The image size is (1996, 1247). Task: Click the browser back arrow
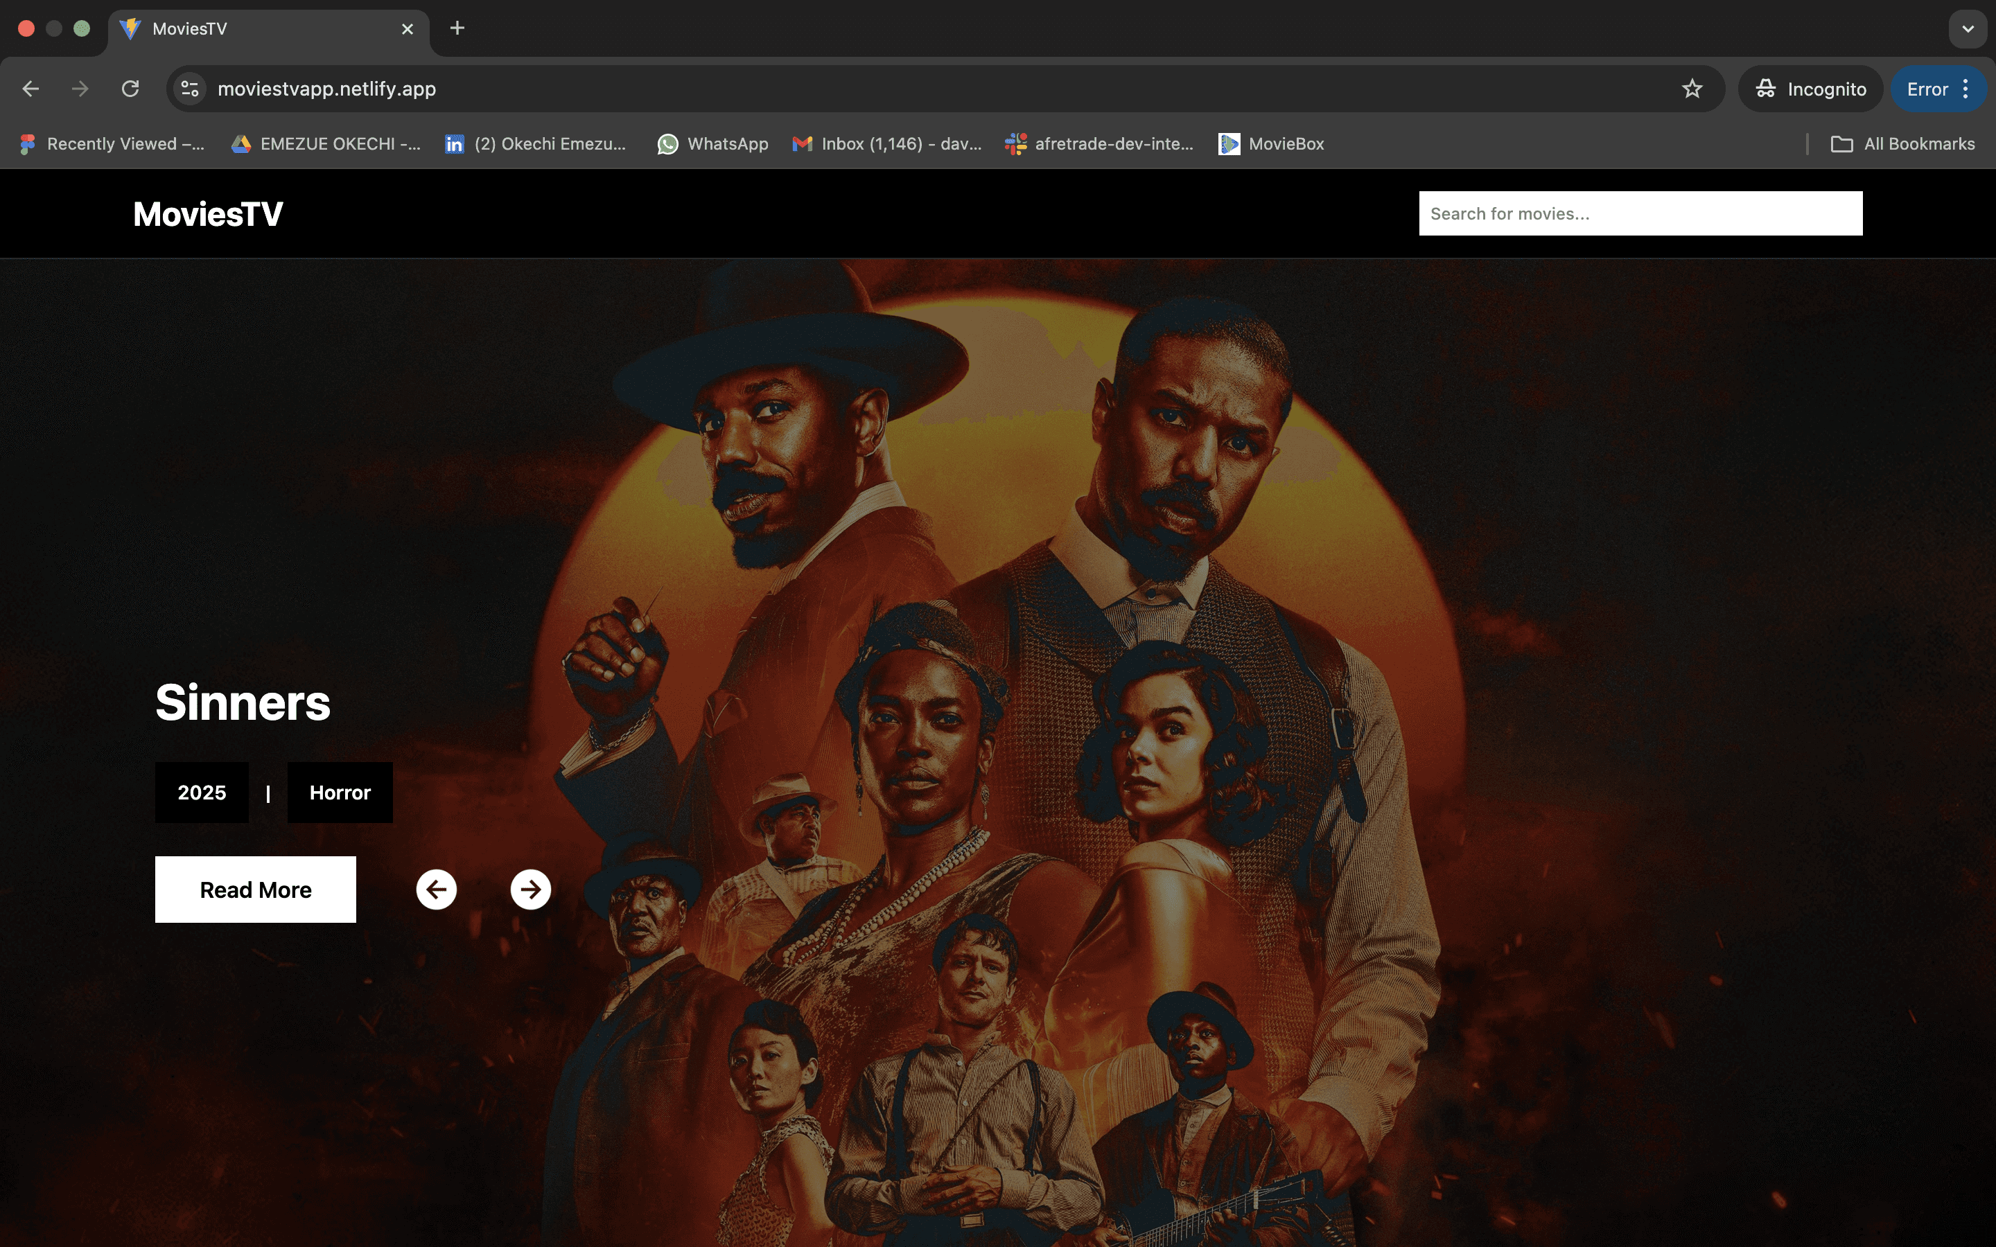pos(30,89)
